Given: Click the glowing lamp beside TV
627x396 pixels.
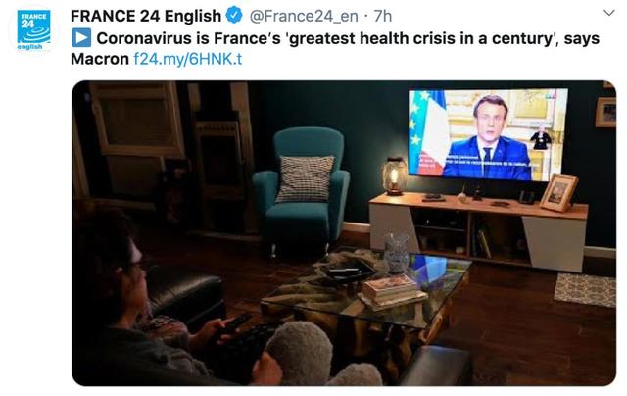Looking at the screenshot, I should pos(394,175).
